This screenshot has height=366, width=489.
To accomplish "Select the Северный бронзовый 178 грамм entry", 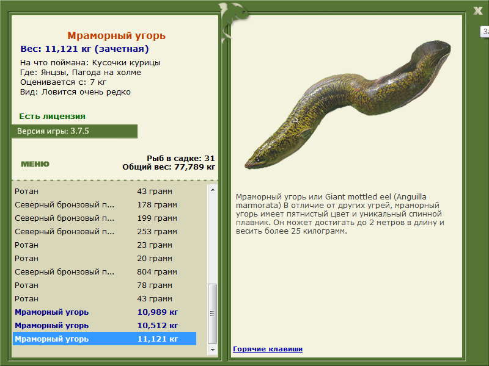I will tap(105, 205).
